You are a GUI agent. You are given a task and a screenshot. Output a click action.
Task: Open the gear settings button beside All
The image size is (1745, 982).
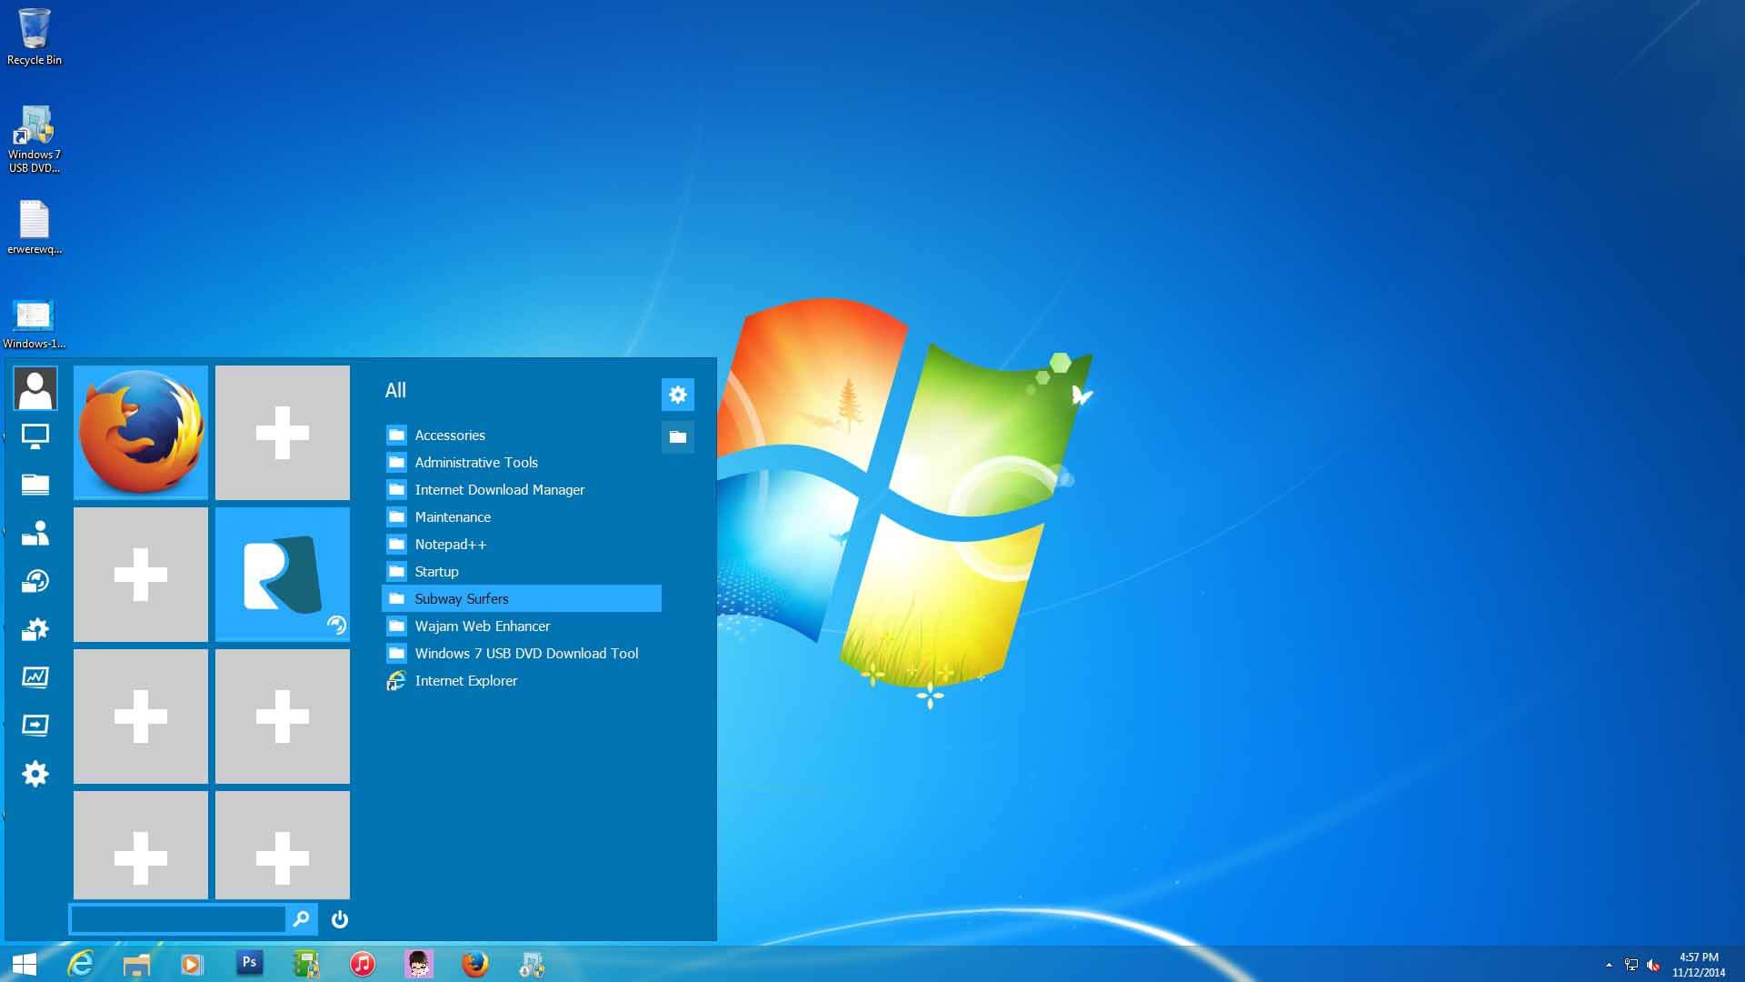[x=678, y=395]
